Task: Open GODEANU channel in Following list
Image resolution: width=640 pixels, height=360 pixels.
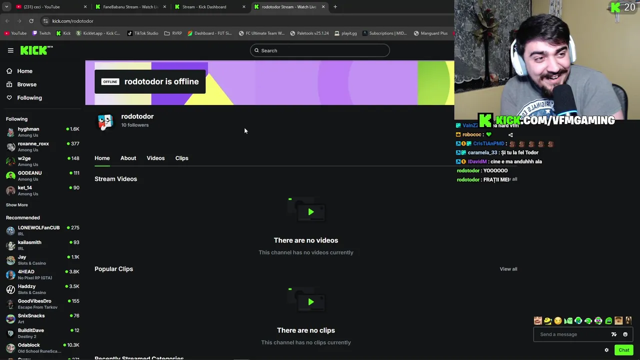Action: [42, 176]
